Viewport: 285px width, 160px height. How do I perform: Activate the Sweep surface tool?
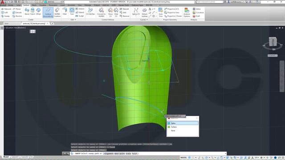(5, 16)
